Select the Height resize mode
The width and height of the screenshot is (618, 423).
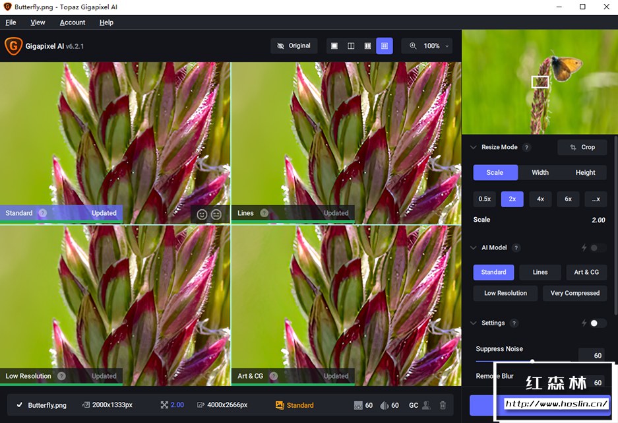[585, 173]
